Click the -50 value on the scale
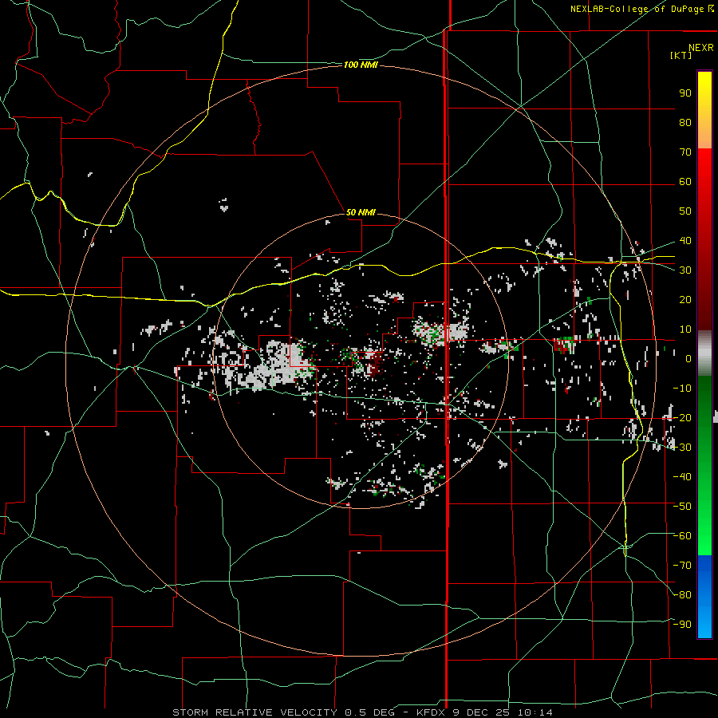Screen dimensions: 718x718 [682, 507]
